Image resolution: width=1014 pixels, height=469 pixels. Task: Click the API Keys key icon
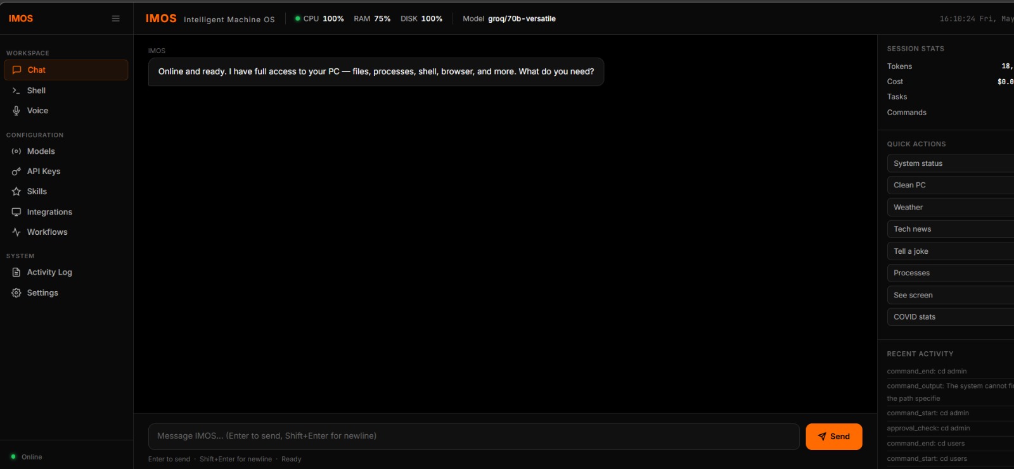(16, 172)
